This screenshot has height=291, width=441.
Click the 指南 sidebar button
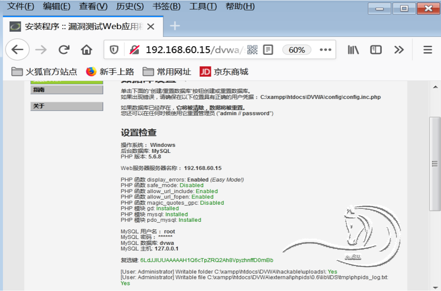click(67, 90)
